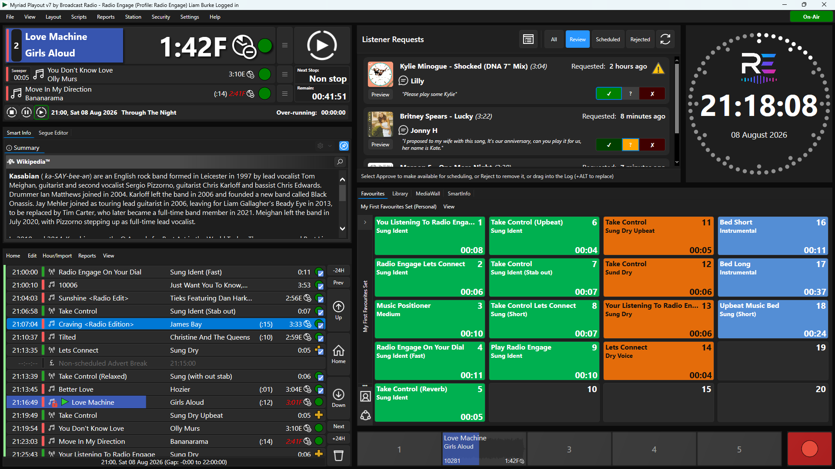Filter requests by Rejected
Screen dimensions: 835x469
(640, 40)
